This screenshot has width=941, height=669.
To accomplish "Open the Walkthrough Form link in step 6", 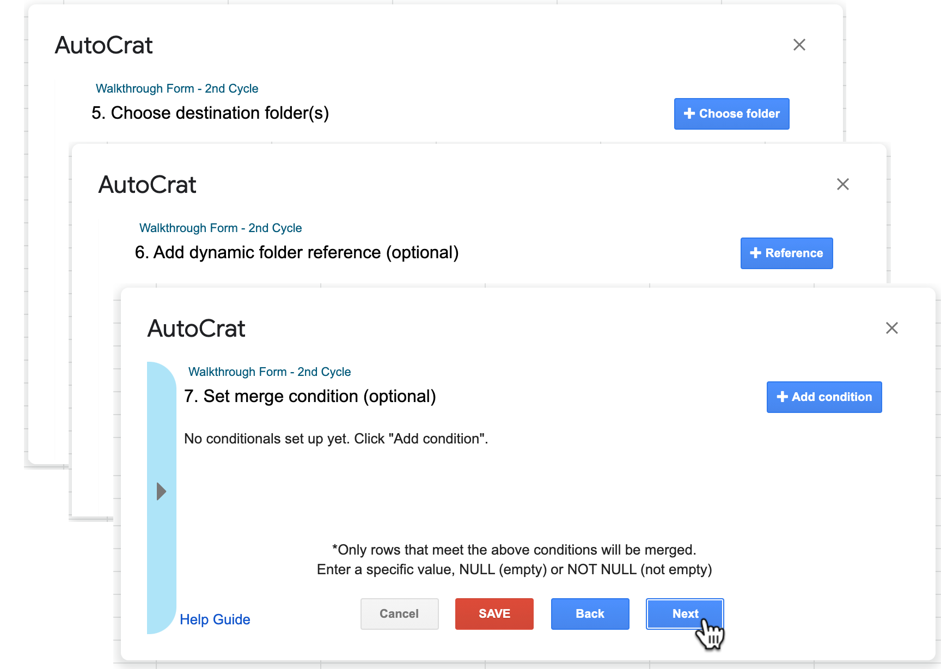I will (221, 228).
